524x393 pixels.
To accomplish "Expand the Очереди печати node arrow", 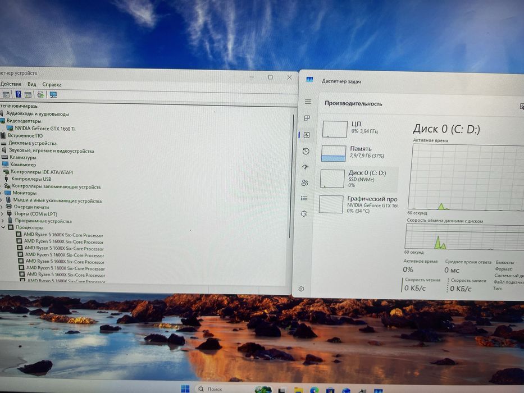I will pyautogui.click(x=2, y=207).
